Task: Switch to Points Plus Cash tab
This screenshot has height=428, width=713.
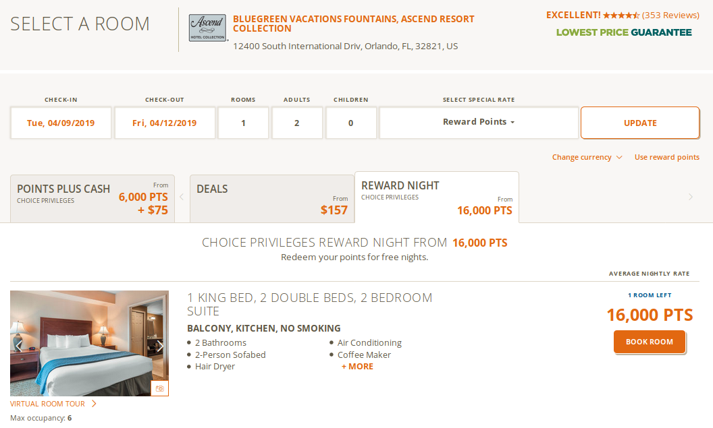Action: 93,199
